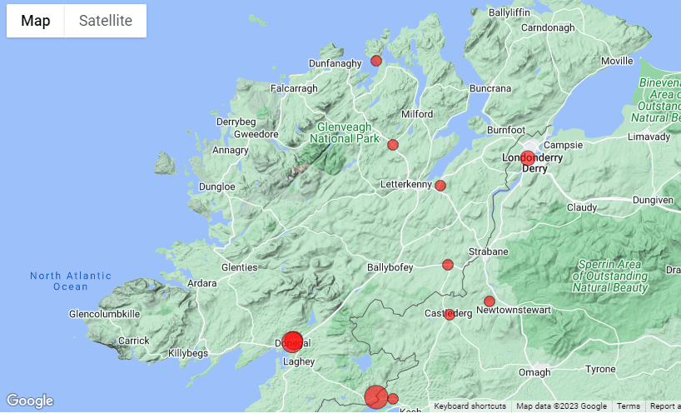
Task: Open the Google logo link
Action: click(x=29, y=401)
